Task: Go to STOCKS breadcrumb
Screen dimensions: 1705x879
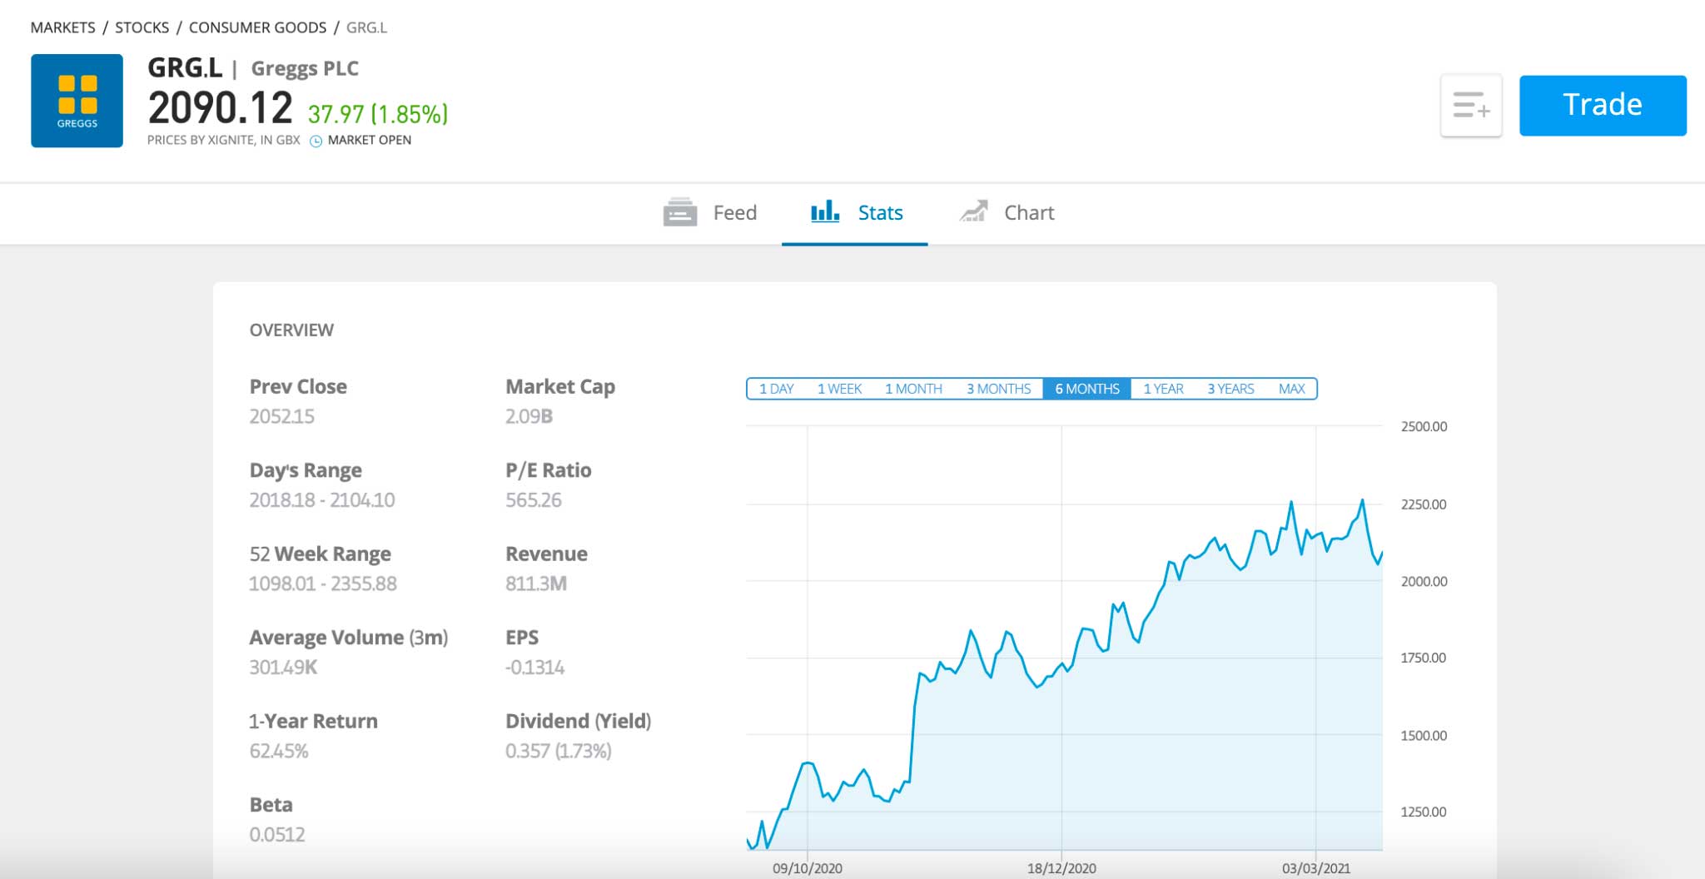Action: (x=142, y=27)
